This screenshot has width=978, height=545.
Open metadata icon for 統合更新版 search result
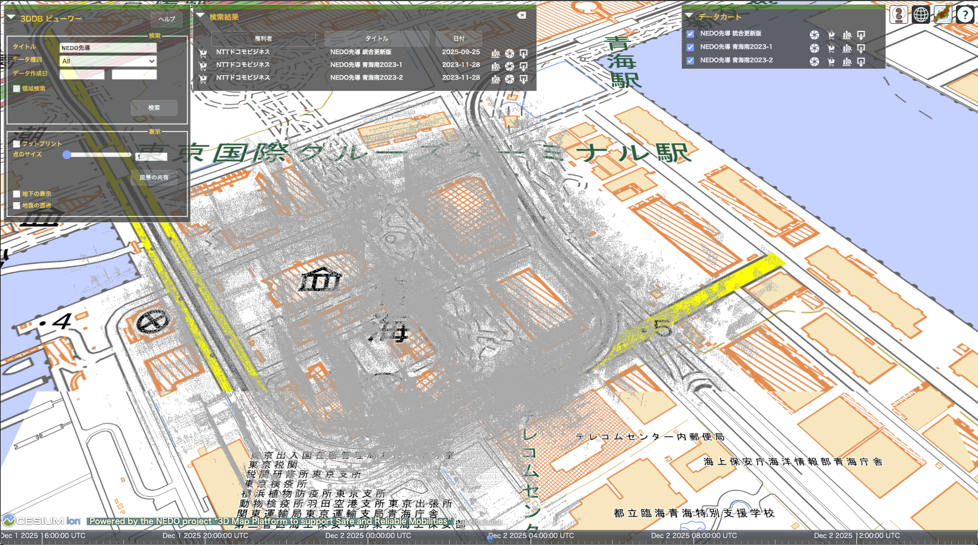click(x=496, y=53)
